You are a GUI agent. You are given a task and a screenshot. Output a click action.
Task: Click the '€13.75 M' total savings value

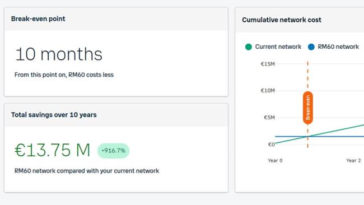53,150
